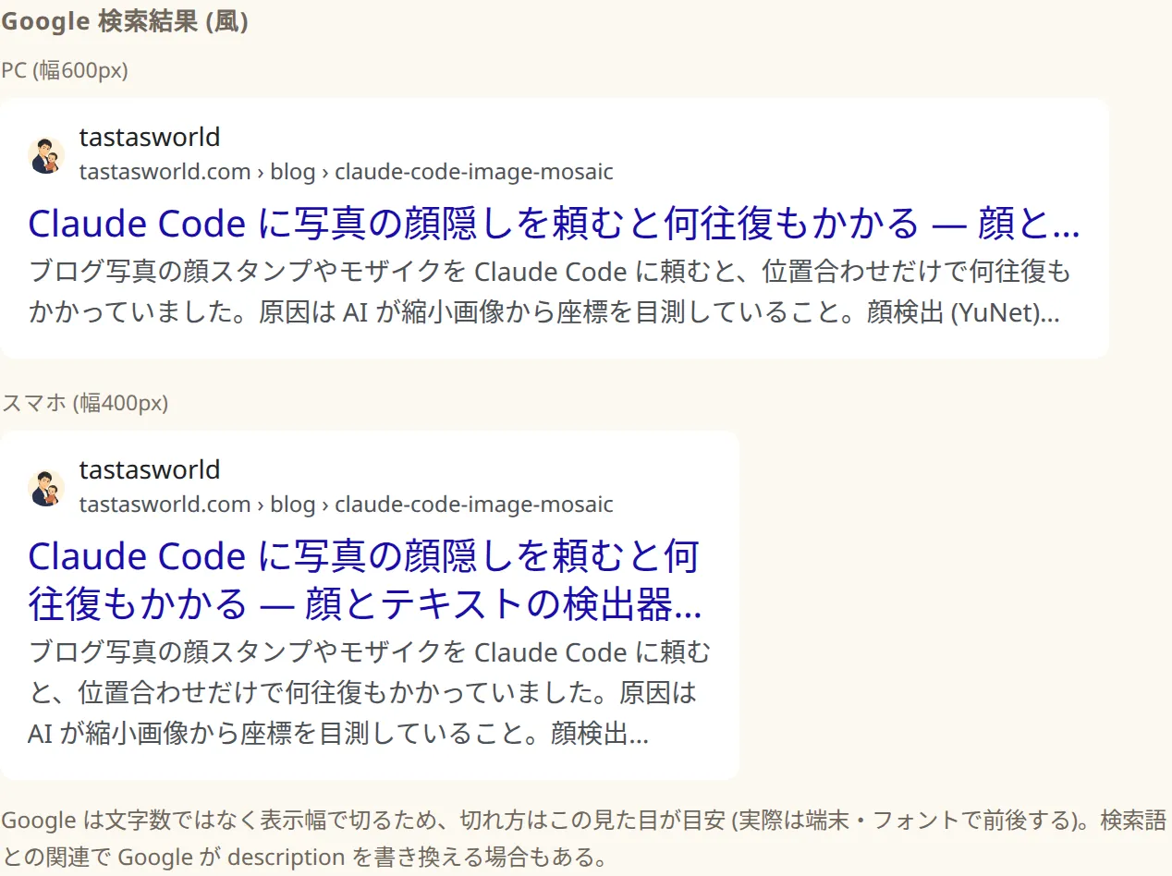Click the tastasworld site name in the PC preview

[x=150, y=137]
